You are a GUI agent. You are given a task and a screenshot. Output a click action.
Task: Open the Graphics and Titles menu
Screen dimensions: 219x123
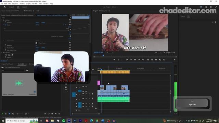[32, 4]
